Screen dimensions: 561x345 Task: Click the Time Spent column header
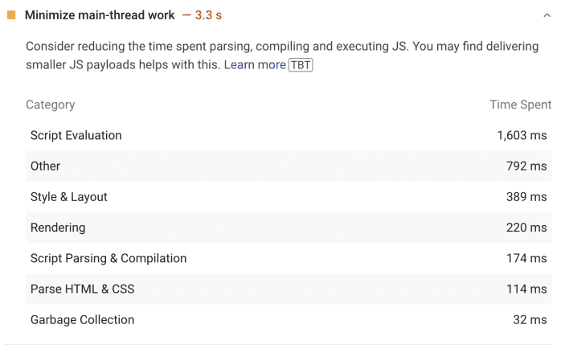(520, 105)
